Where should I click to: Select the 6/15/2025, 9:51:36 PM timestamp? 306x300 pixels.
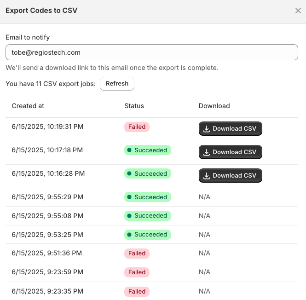(47, 253)
